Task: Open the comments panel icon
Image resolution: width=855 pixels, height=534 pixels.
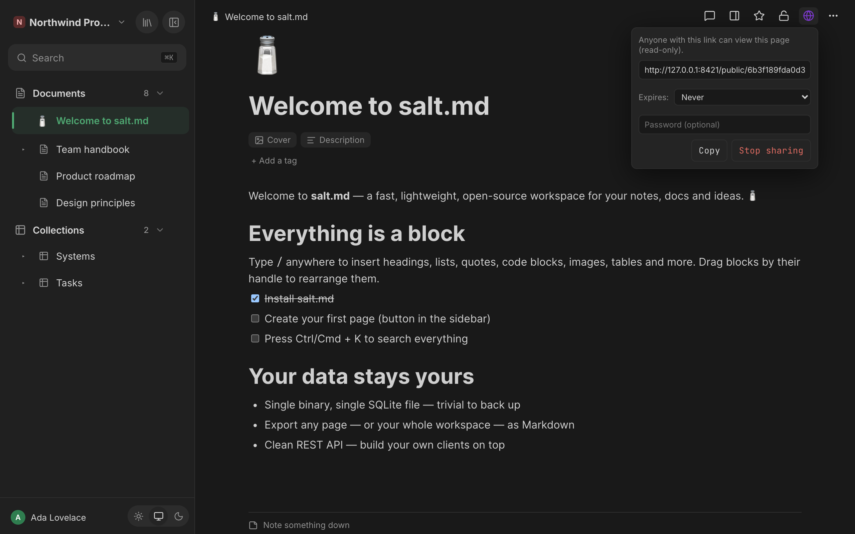Action: click(709, 16)
